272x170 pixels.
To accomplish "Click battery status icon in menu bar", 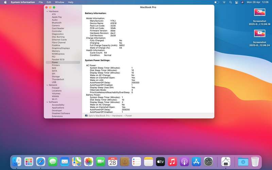I will [x=217, y=2].
